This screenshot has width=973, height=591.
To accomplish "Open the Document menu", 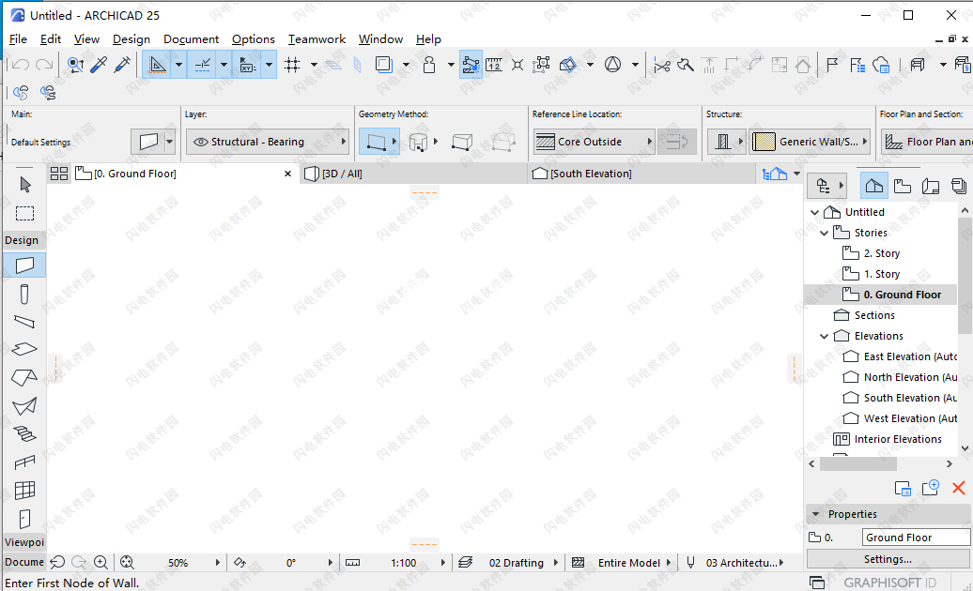I will pyautogui.click(x=192, y=39).
